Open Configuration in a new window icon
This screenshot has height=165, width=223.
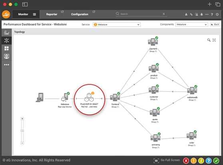pos(94,12)
